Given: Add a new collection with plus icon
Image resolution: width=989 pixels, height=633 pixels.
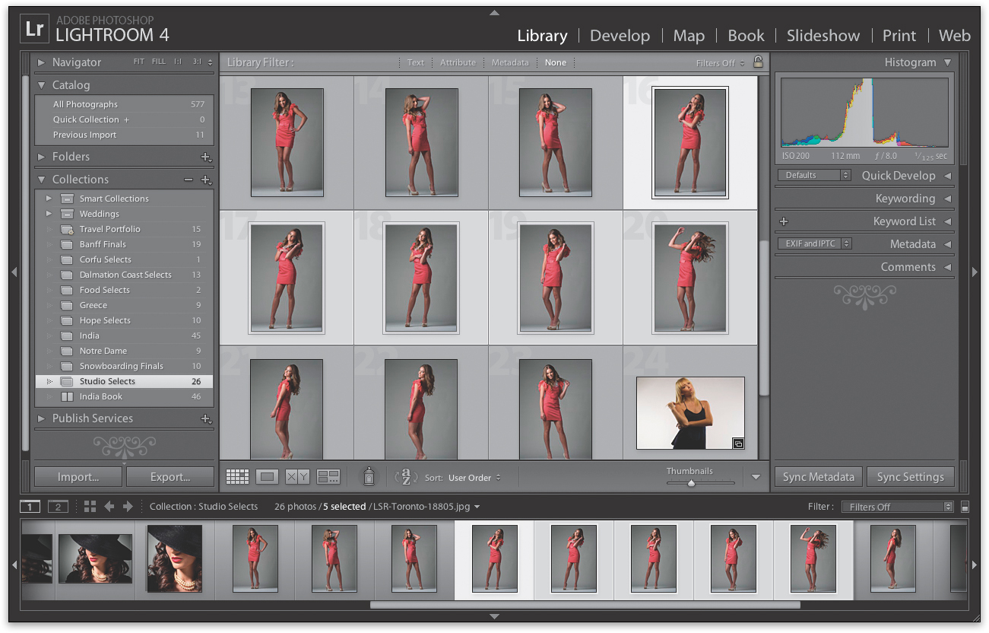Looking at the screenshot, I should (205, 180).
